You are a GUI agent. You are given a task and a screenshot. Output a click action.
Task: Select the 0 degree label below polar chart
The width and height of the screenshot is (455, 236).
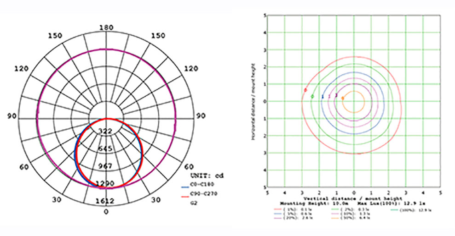[x=106, y=212]
